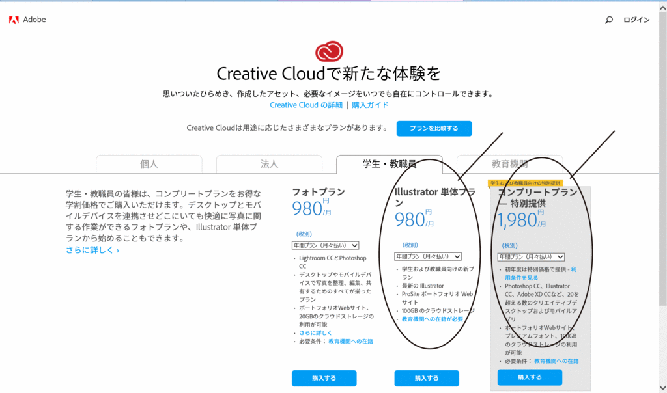Screen dimensions: 667x393
Task: Click (税別) text under フォトプラン price
Action: (x=304, y=234)
